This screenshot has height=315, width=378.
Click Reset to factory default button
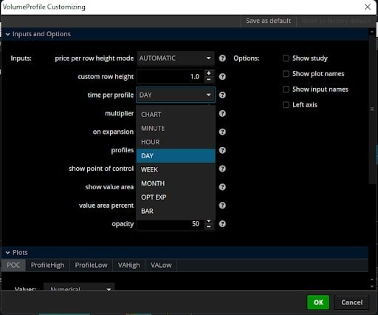point(336,21)
